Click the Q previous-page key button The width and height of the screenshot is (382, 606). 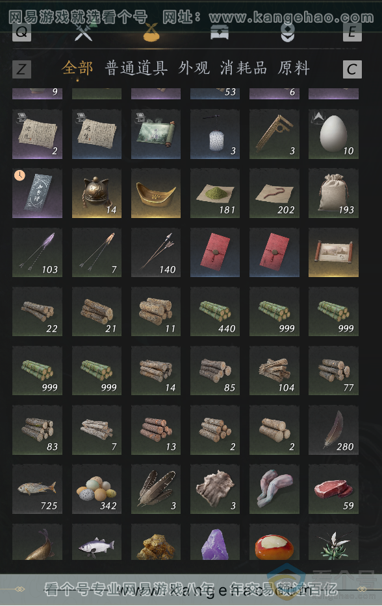[x=21, y=32]
